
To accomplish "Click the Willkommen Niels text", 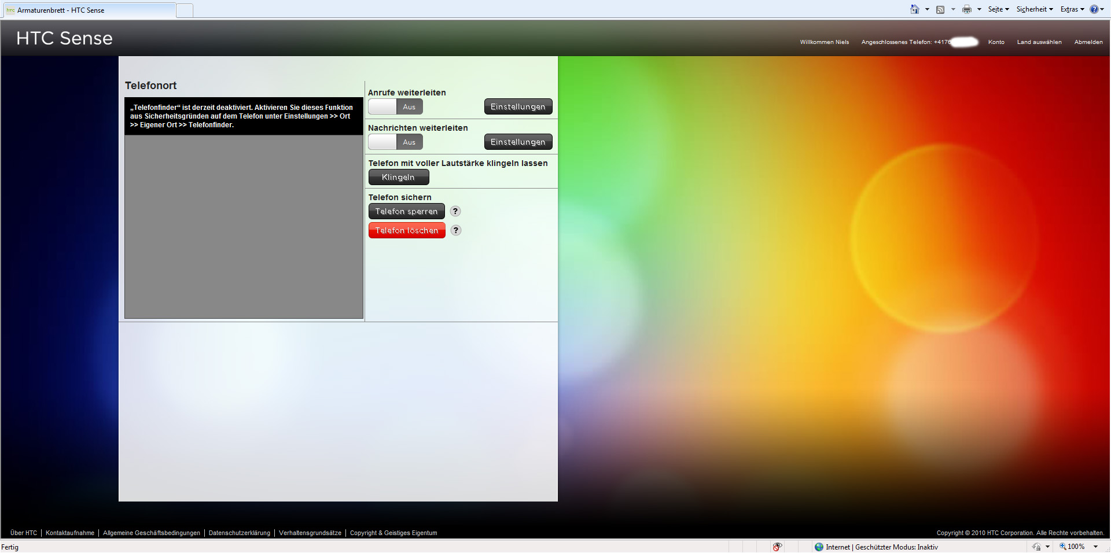I will pyautogui.click(x=825, y=42).
